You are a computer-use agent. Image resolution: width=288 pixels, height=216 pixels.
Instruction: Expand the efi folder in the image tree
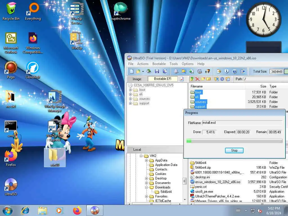tap(130, 94)
